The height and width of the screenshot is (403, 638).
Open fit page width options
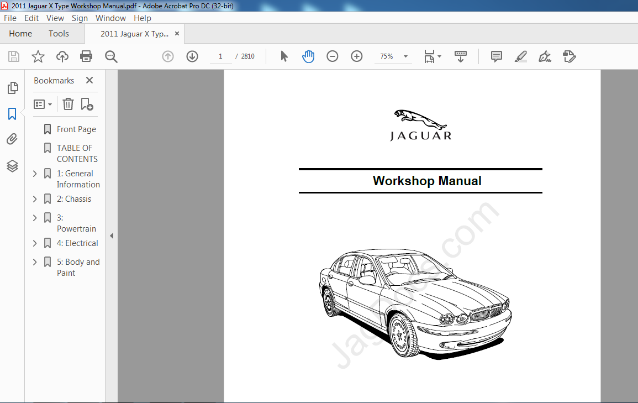tap(433, 56)
